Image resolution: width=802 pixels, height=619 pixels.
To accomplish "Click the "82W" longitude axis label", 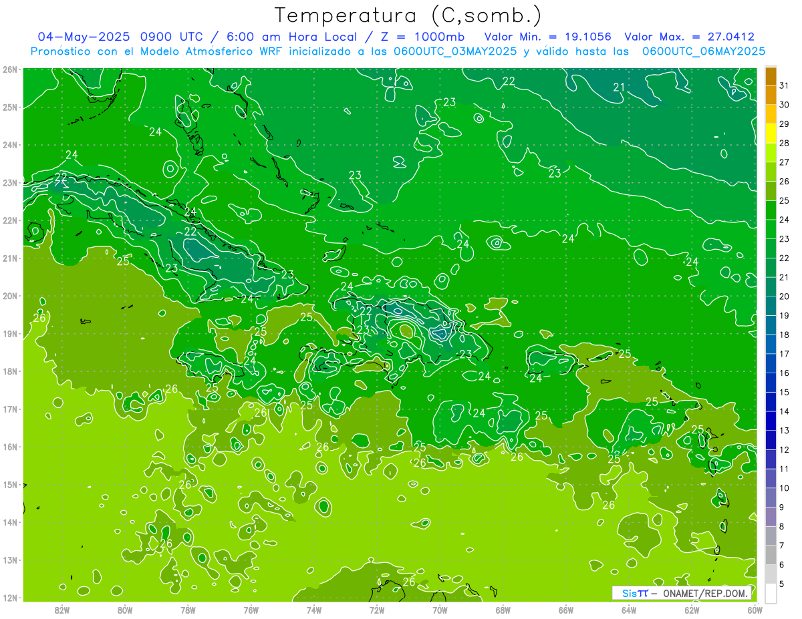I will [x=62, y=610].
